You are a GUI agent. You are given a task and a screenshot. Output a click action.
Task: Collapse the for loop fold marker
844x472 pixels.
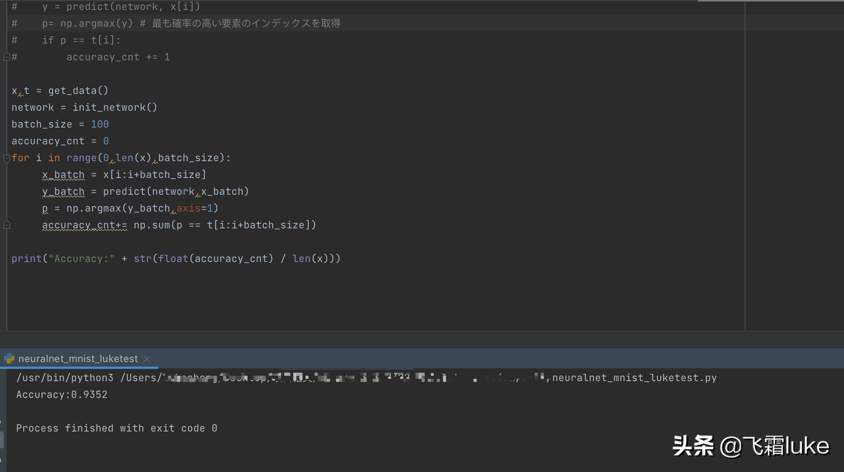click(x=6, y=158)
